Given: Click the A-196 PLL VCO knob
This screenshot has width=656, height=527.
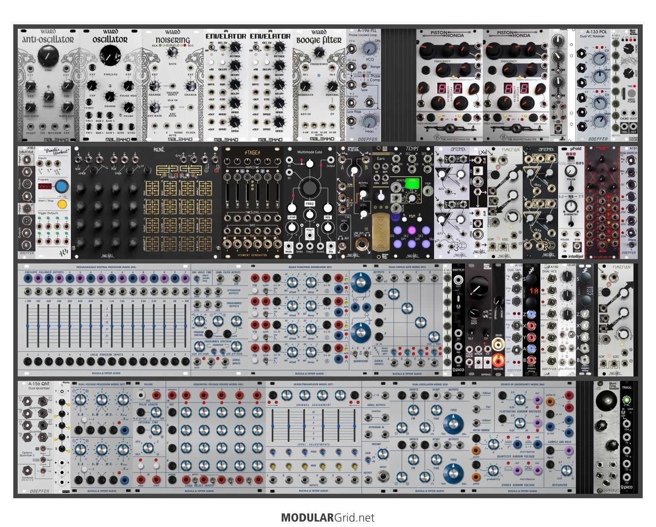Looking at the screenshot, I should 369,49.
